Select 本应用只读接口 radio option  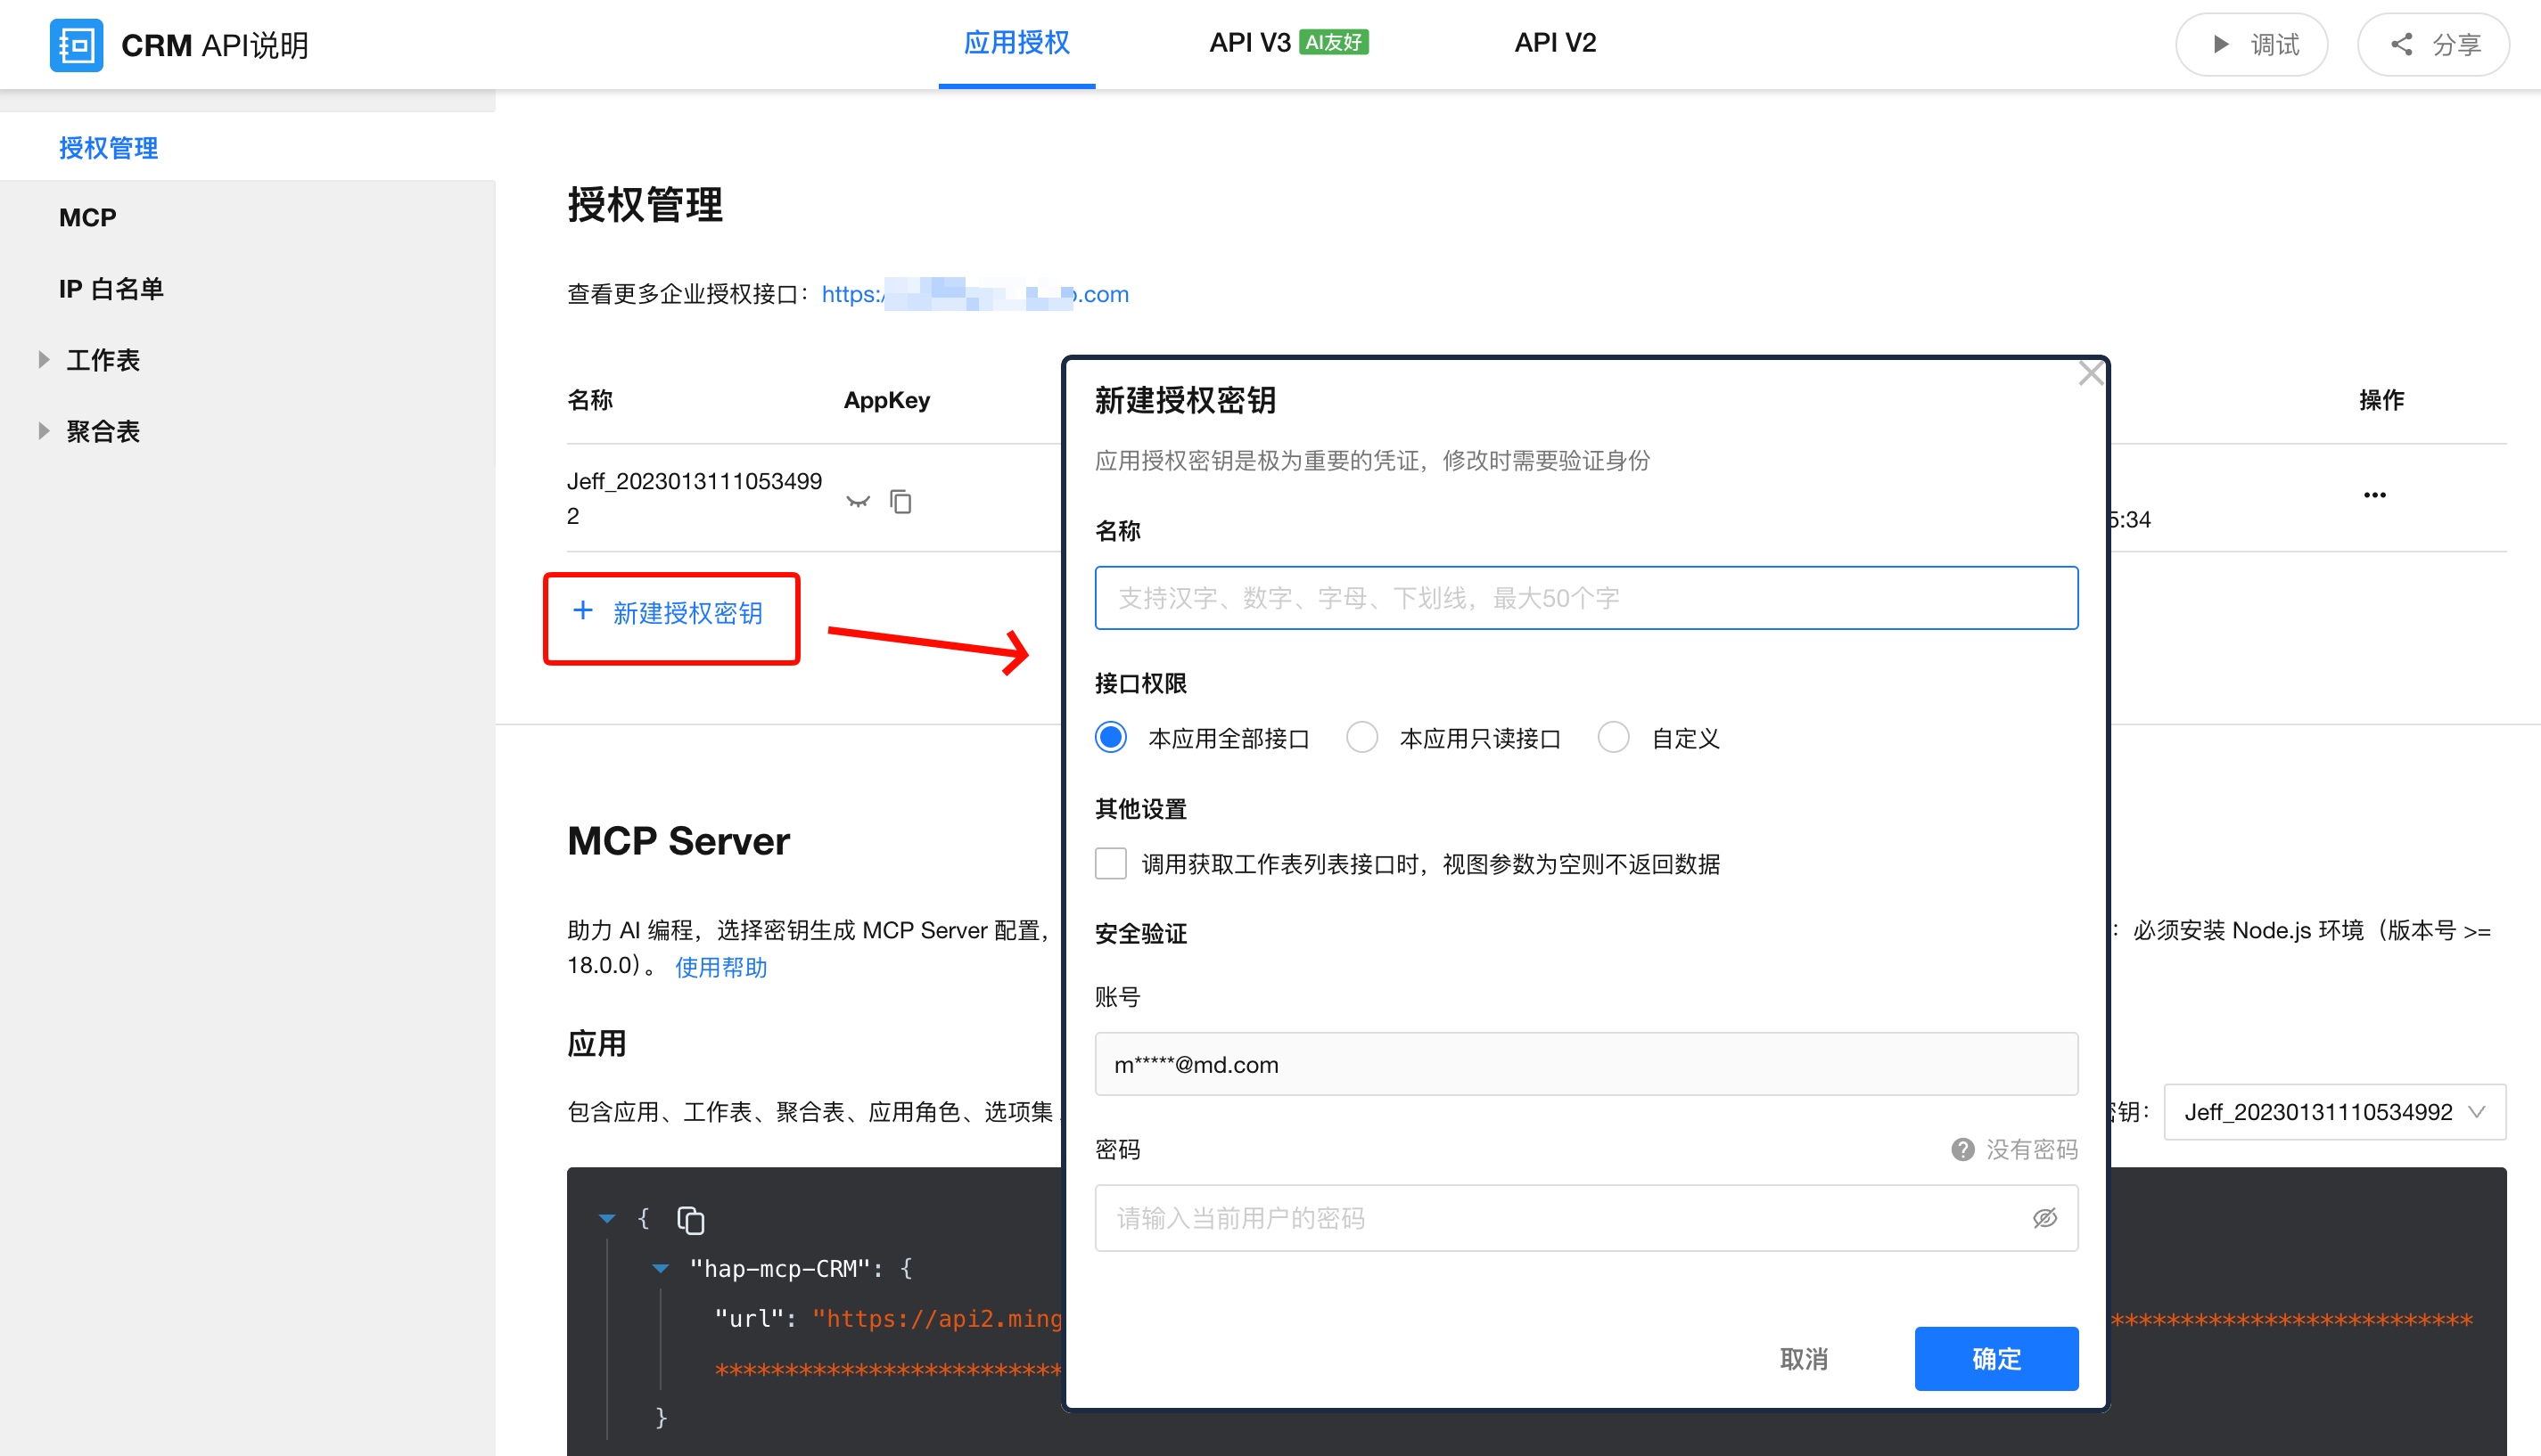[1361, 737]
